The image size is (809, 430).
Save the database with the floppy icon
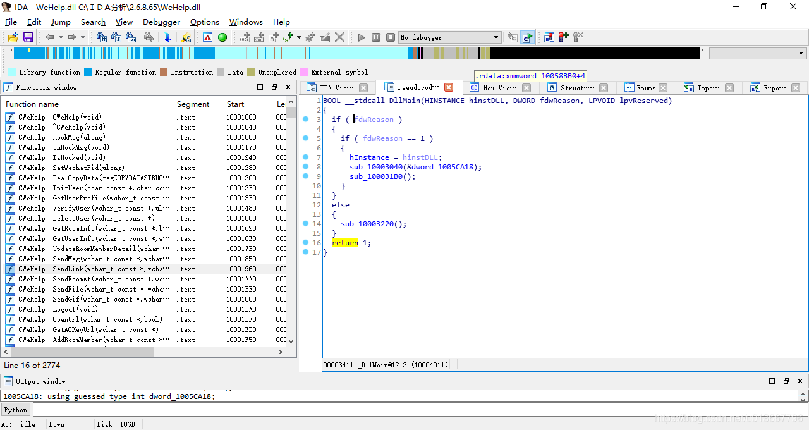pos(28,37)
